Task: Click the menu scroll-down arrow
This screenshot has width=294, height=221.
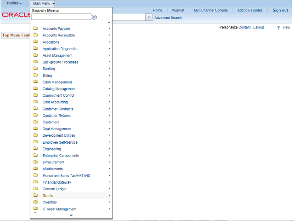Action: click(71, 215)
